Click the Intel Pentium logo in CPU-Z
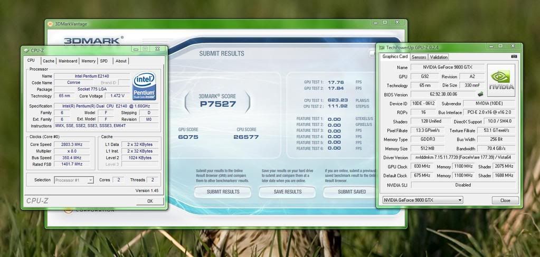This screenshot has height=257, width=540. pyautogui.click(x=144, y=85)
